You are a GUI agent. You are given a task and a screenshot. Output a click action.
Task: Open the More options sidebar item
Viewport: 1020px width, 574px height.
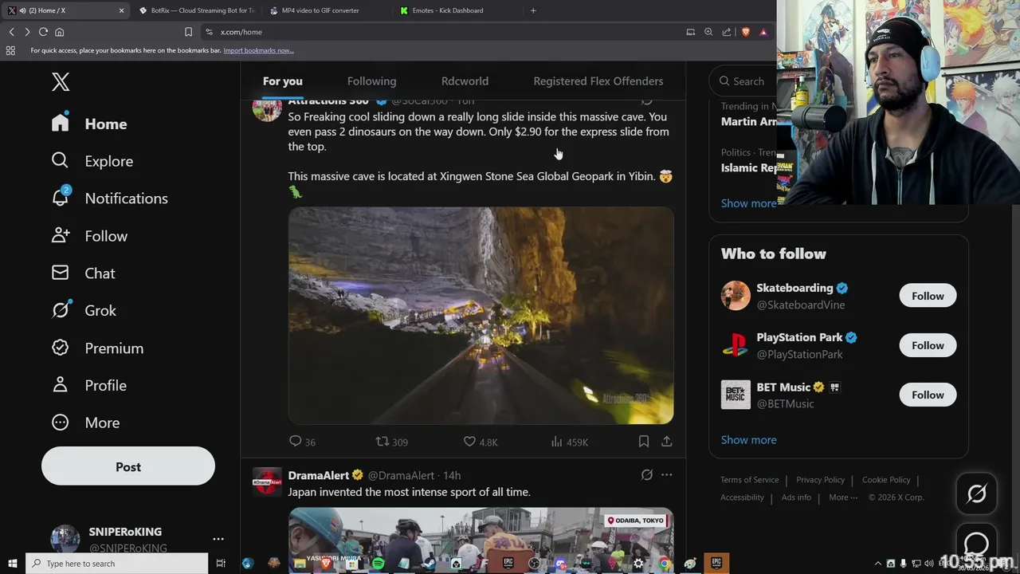click(85, 423)
